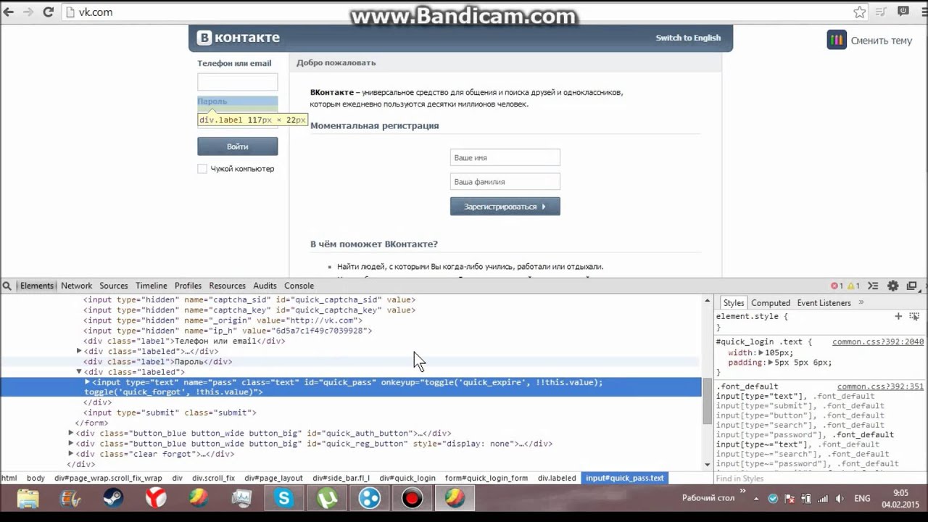Click the DevTools dock side icon
928x522 pixels.
[912, 286]
